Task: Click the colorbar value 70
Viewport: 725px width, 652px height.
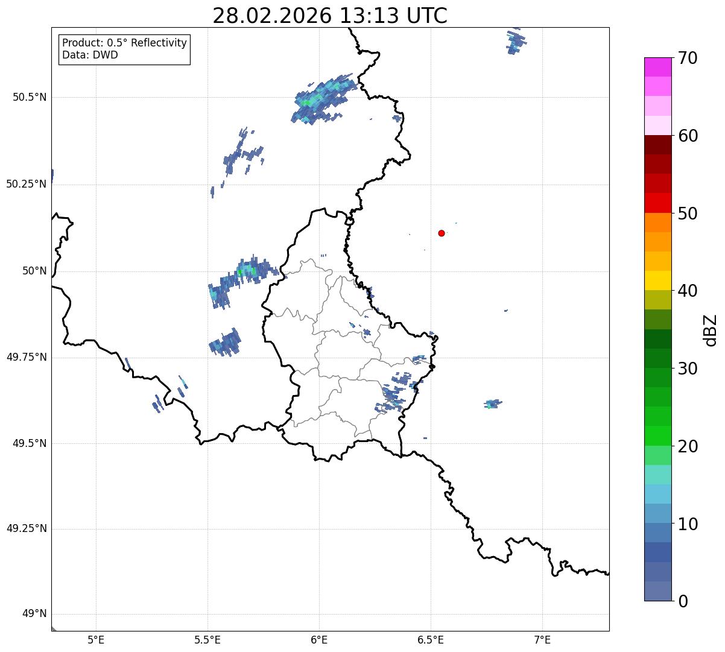Action: [688, 58]
